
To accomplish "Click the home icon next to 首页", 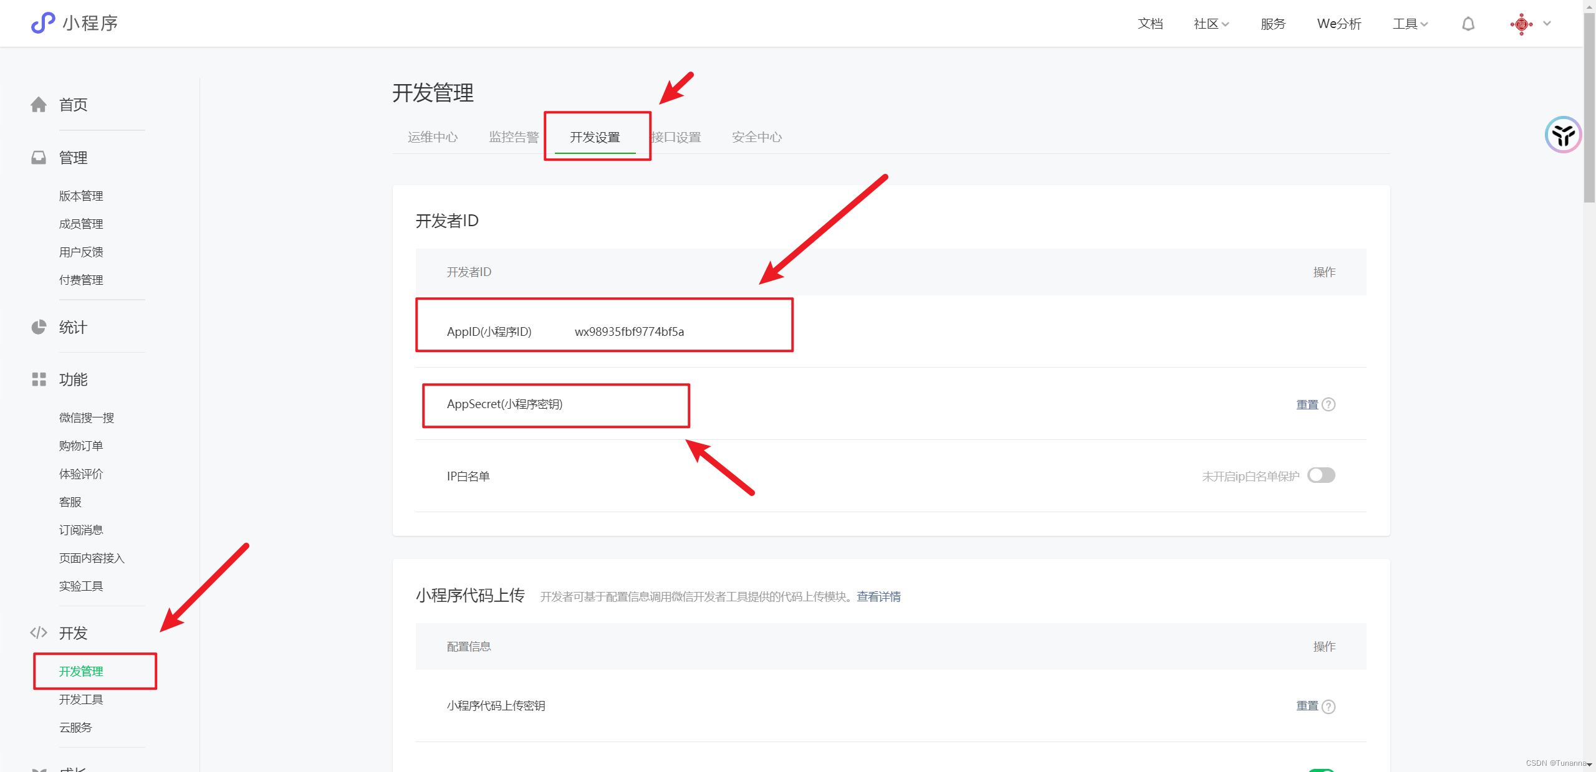I will pyautogui.click(x=39, y=104).
